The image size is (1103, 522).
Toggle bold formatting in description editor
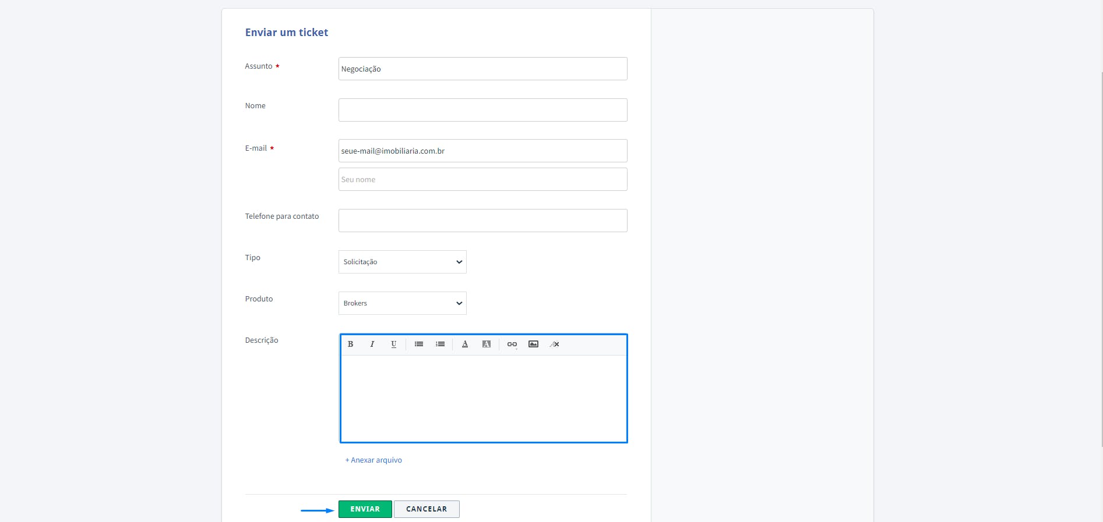point(350,344)
